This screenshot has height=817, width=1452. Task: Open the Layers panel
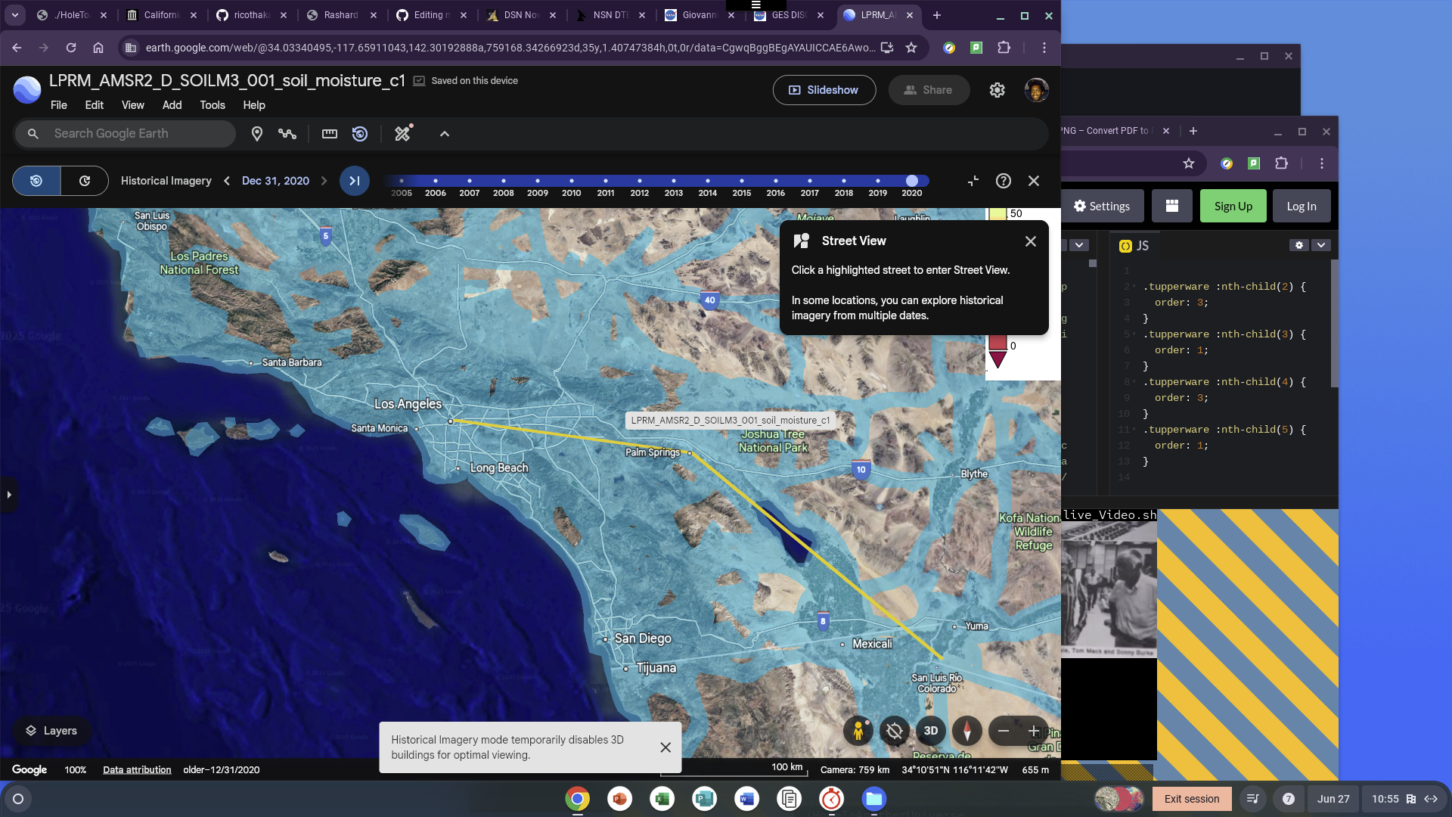tap(51, 731)
